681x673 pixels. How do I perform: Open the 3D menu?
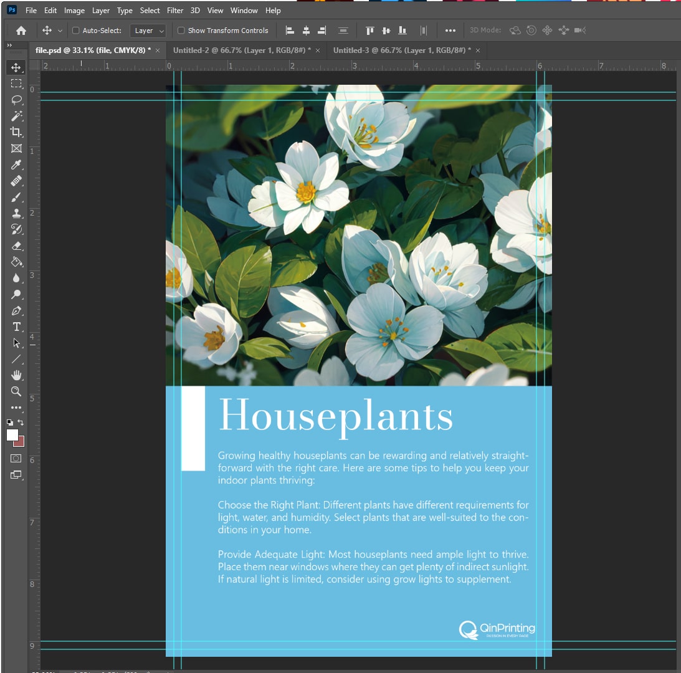[x=196, y=11]
